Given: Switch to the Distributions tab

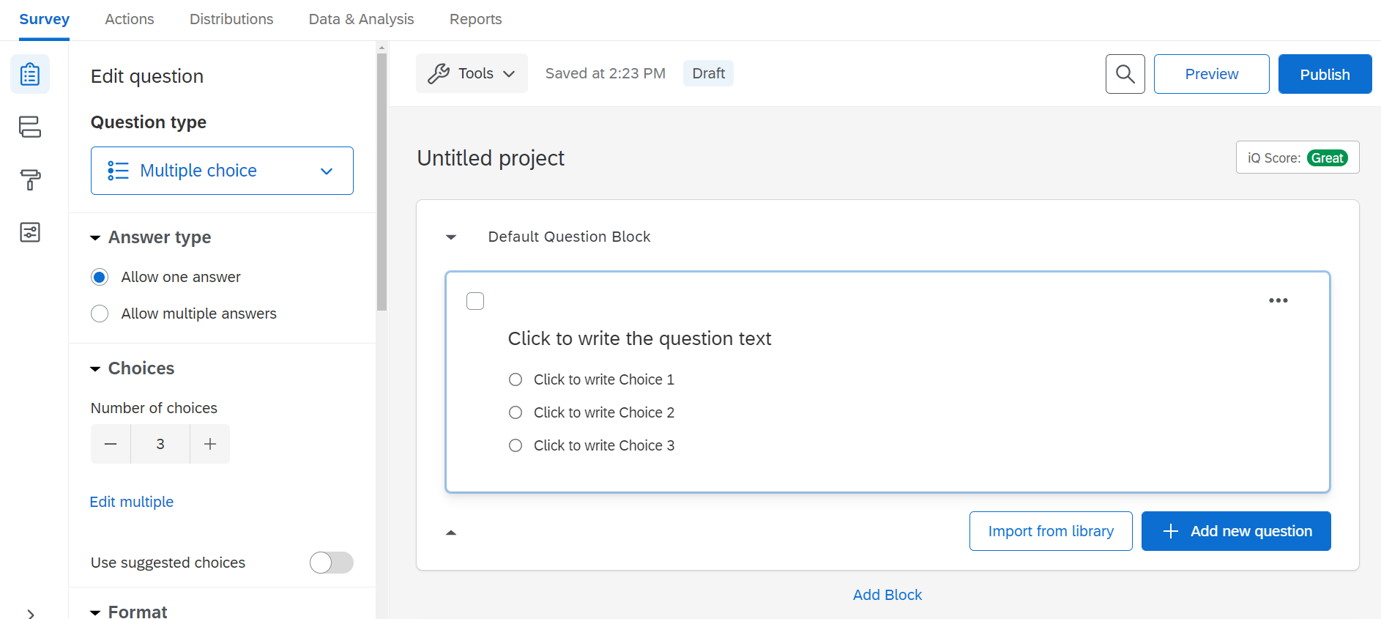Looking at the screenshot, I should pos(231,19).
